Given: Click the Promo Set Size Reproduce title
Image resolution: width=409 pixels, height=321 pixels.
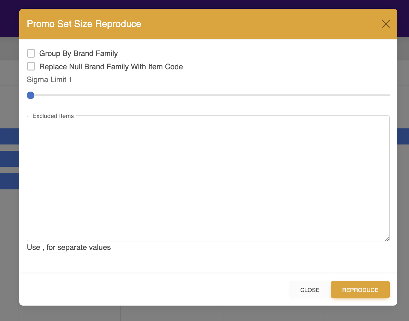Looking at the screenshot, I should (x=84, y=24).
